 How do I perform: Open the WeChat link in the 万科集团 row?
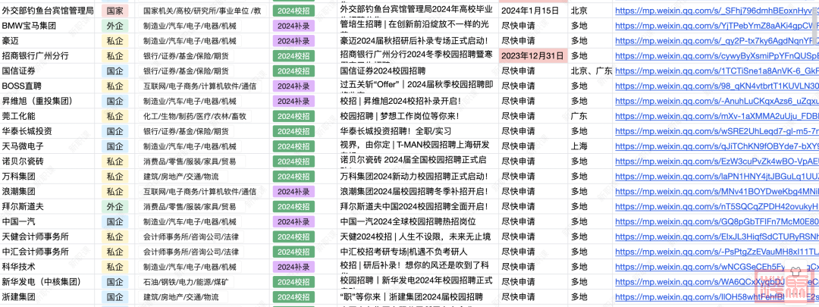pos(717,177)
